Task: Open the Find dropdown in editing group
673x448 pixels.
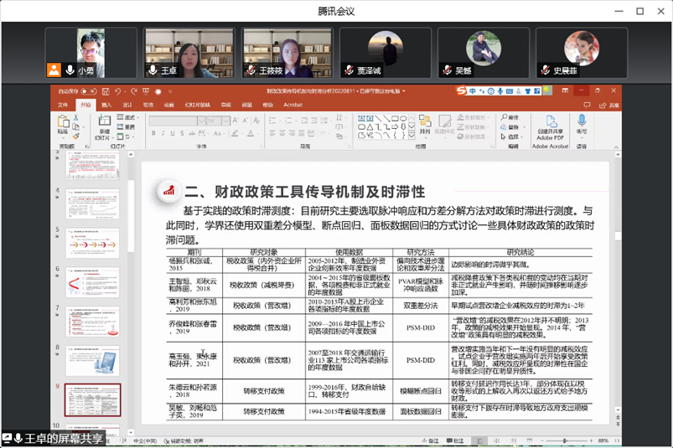Action: click(510, 118)
